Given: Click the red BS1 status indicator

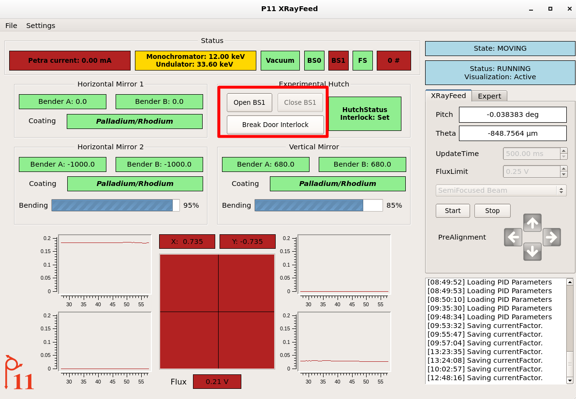Looking at the screenshot, I should [338, 61].
